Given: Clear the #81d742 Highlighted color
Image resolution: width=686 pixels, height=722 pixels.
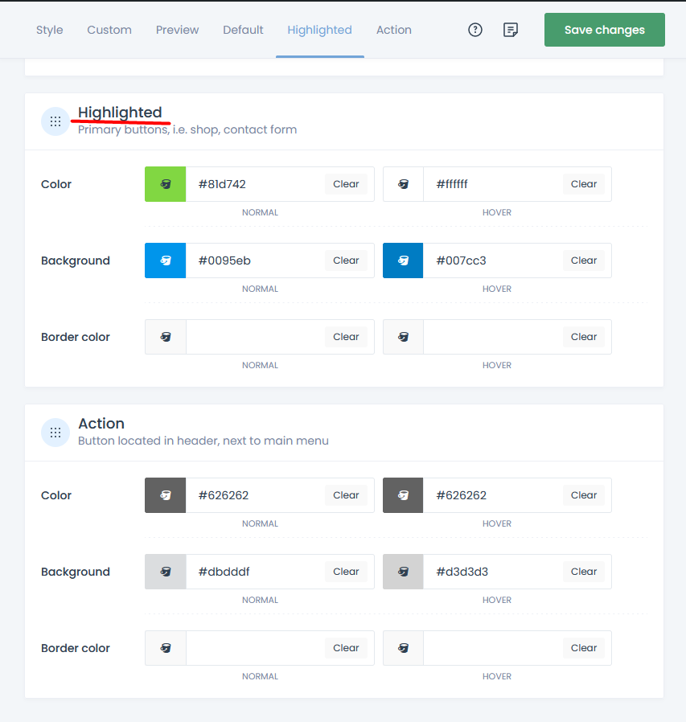Looking at the screenshot, I should pos(346,183).
